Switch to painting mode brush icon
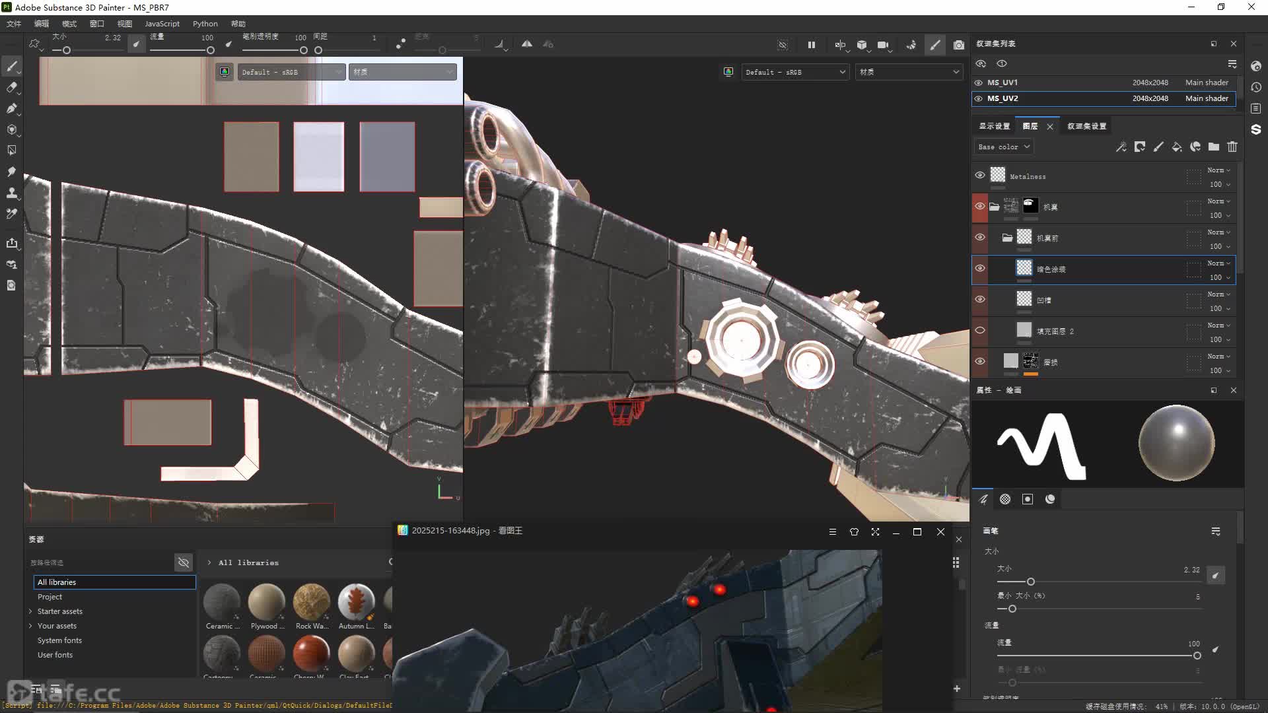This screenshot has width=1268, height=713. pyautogui.click(x=935, y=45)
